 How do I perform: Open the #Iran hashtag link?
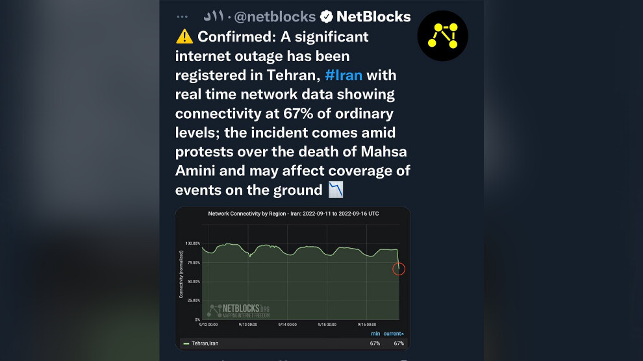344,75
